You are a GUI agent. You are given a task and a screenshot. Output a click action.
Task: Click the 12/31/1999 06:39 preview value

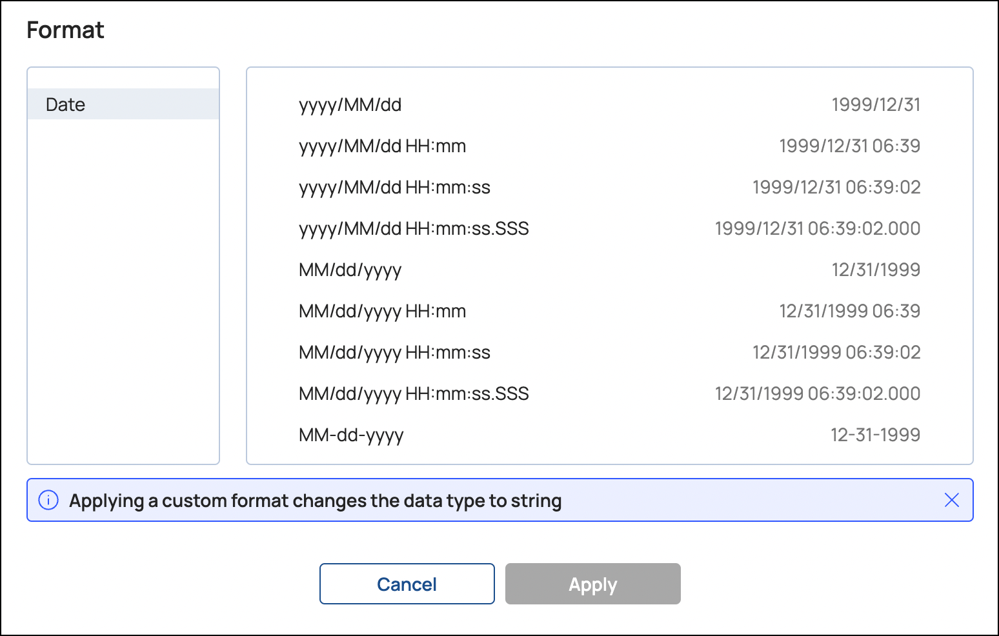coord(849,311)
